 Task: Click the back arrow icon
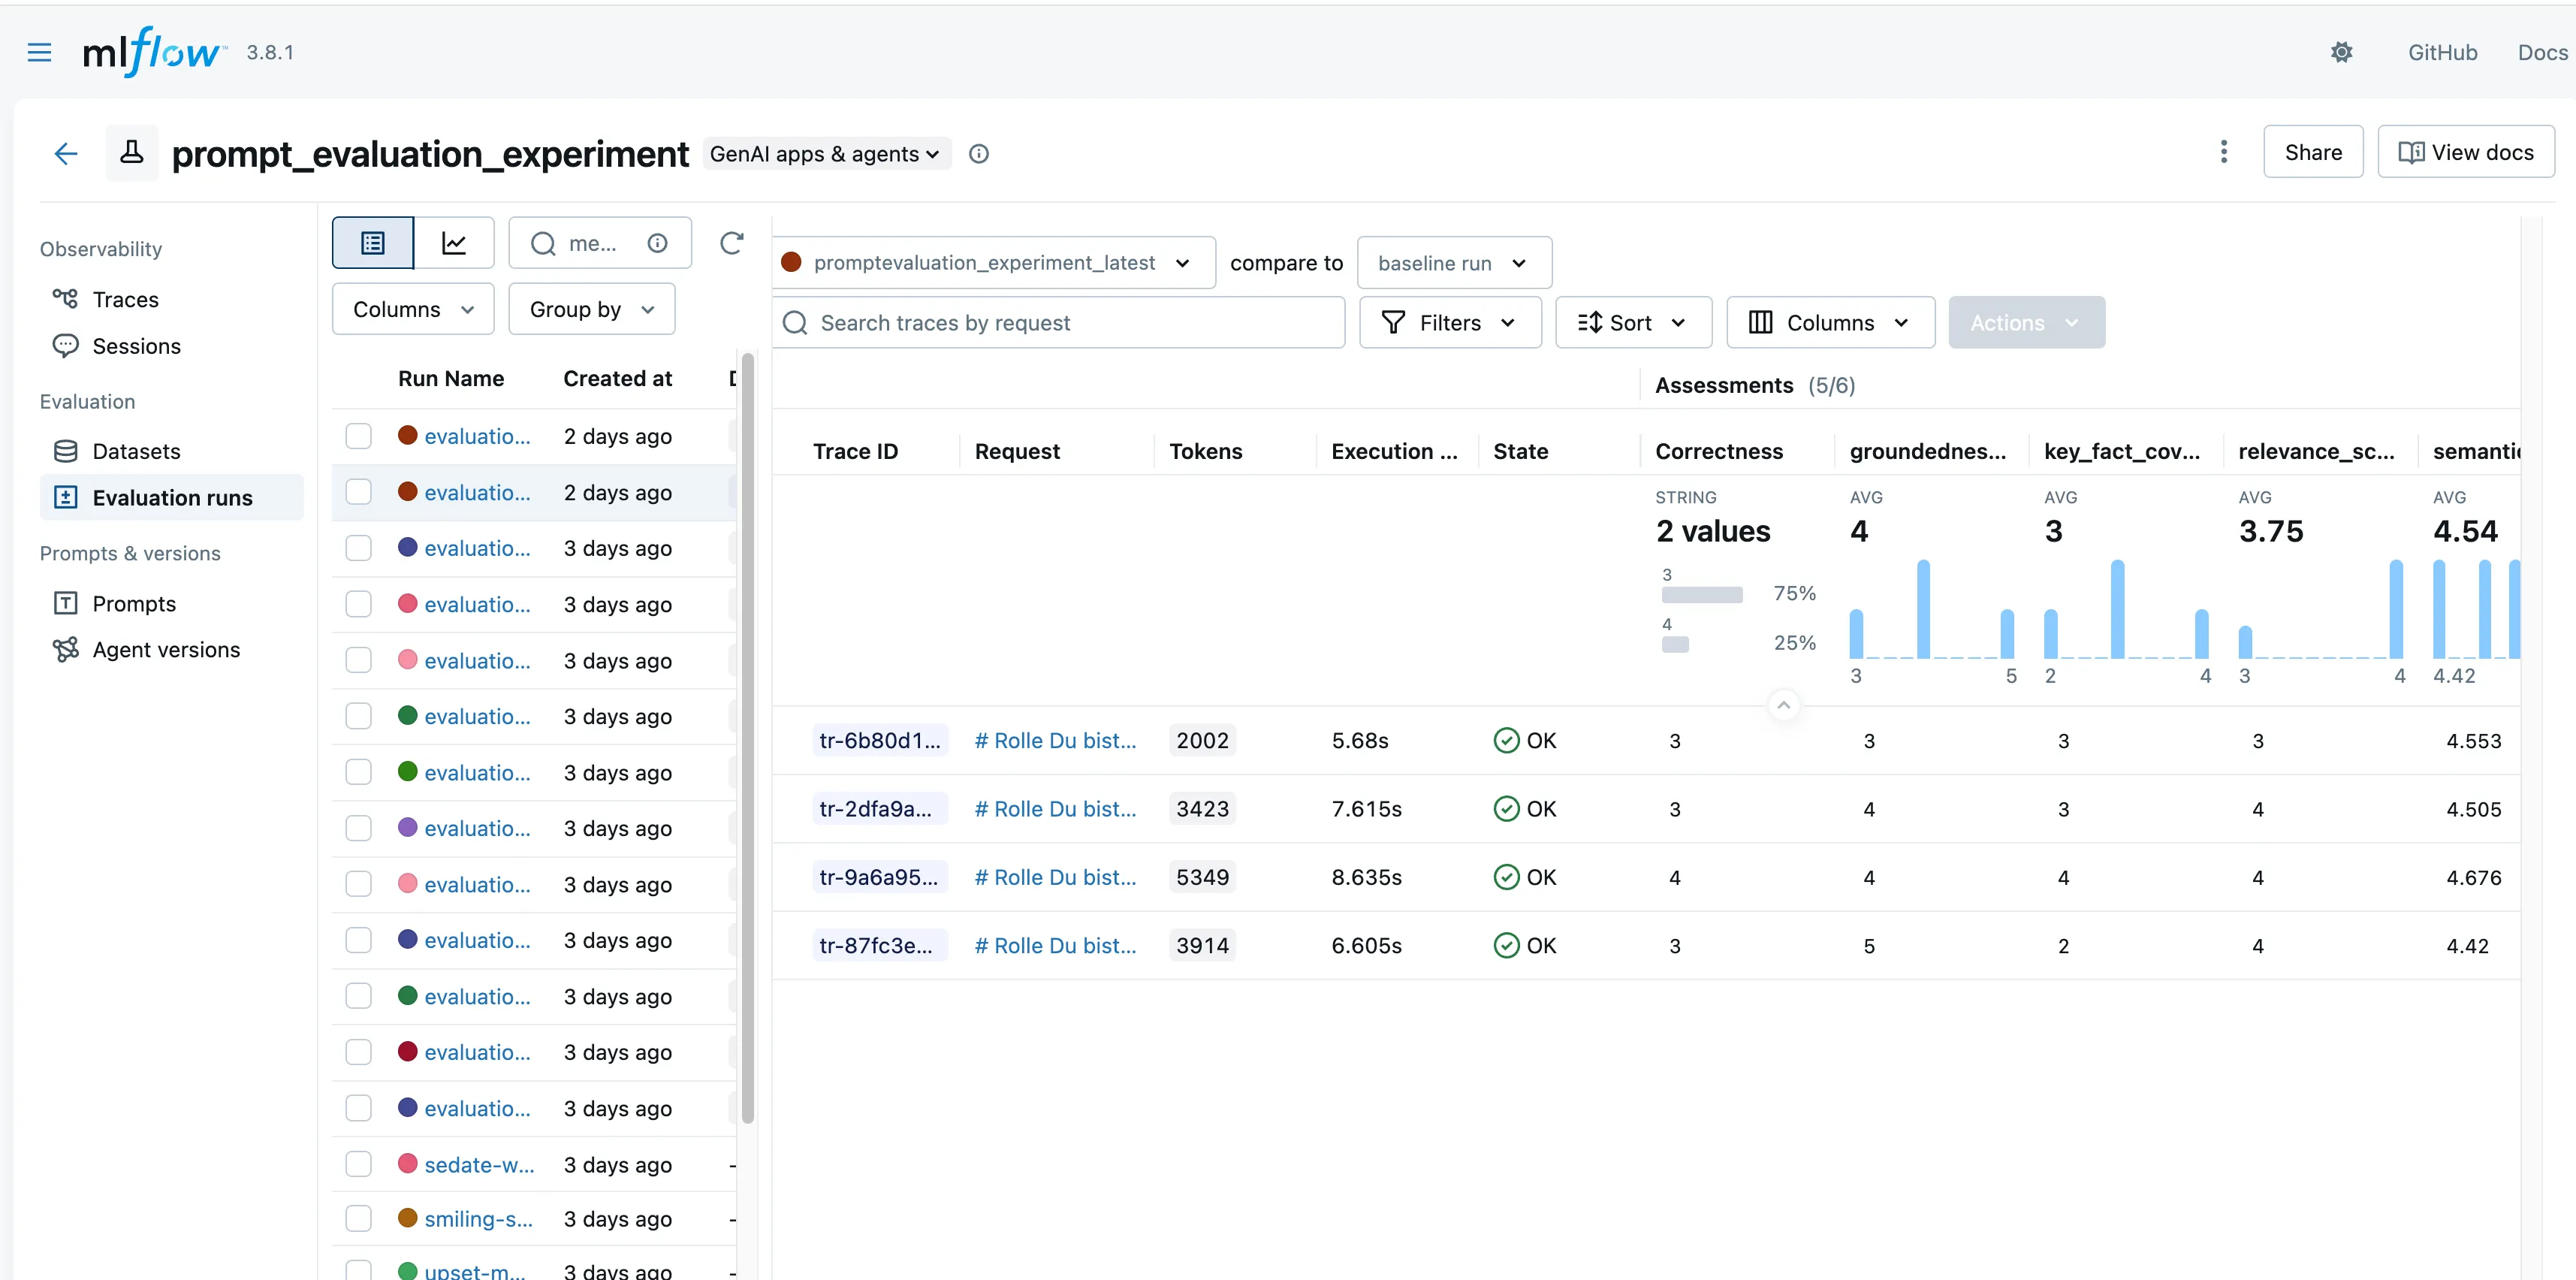pyautogui.click(x=66, y=153)
